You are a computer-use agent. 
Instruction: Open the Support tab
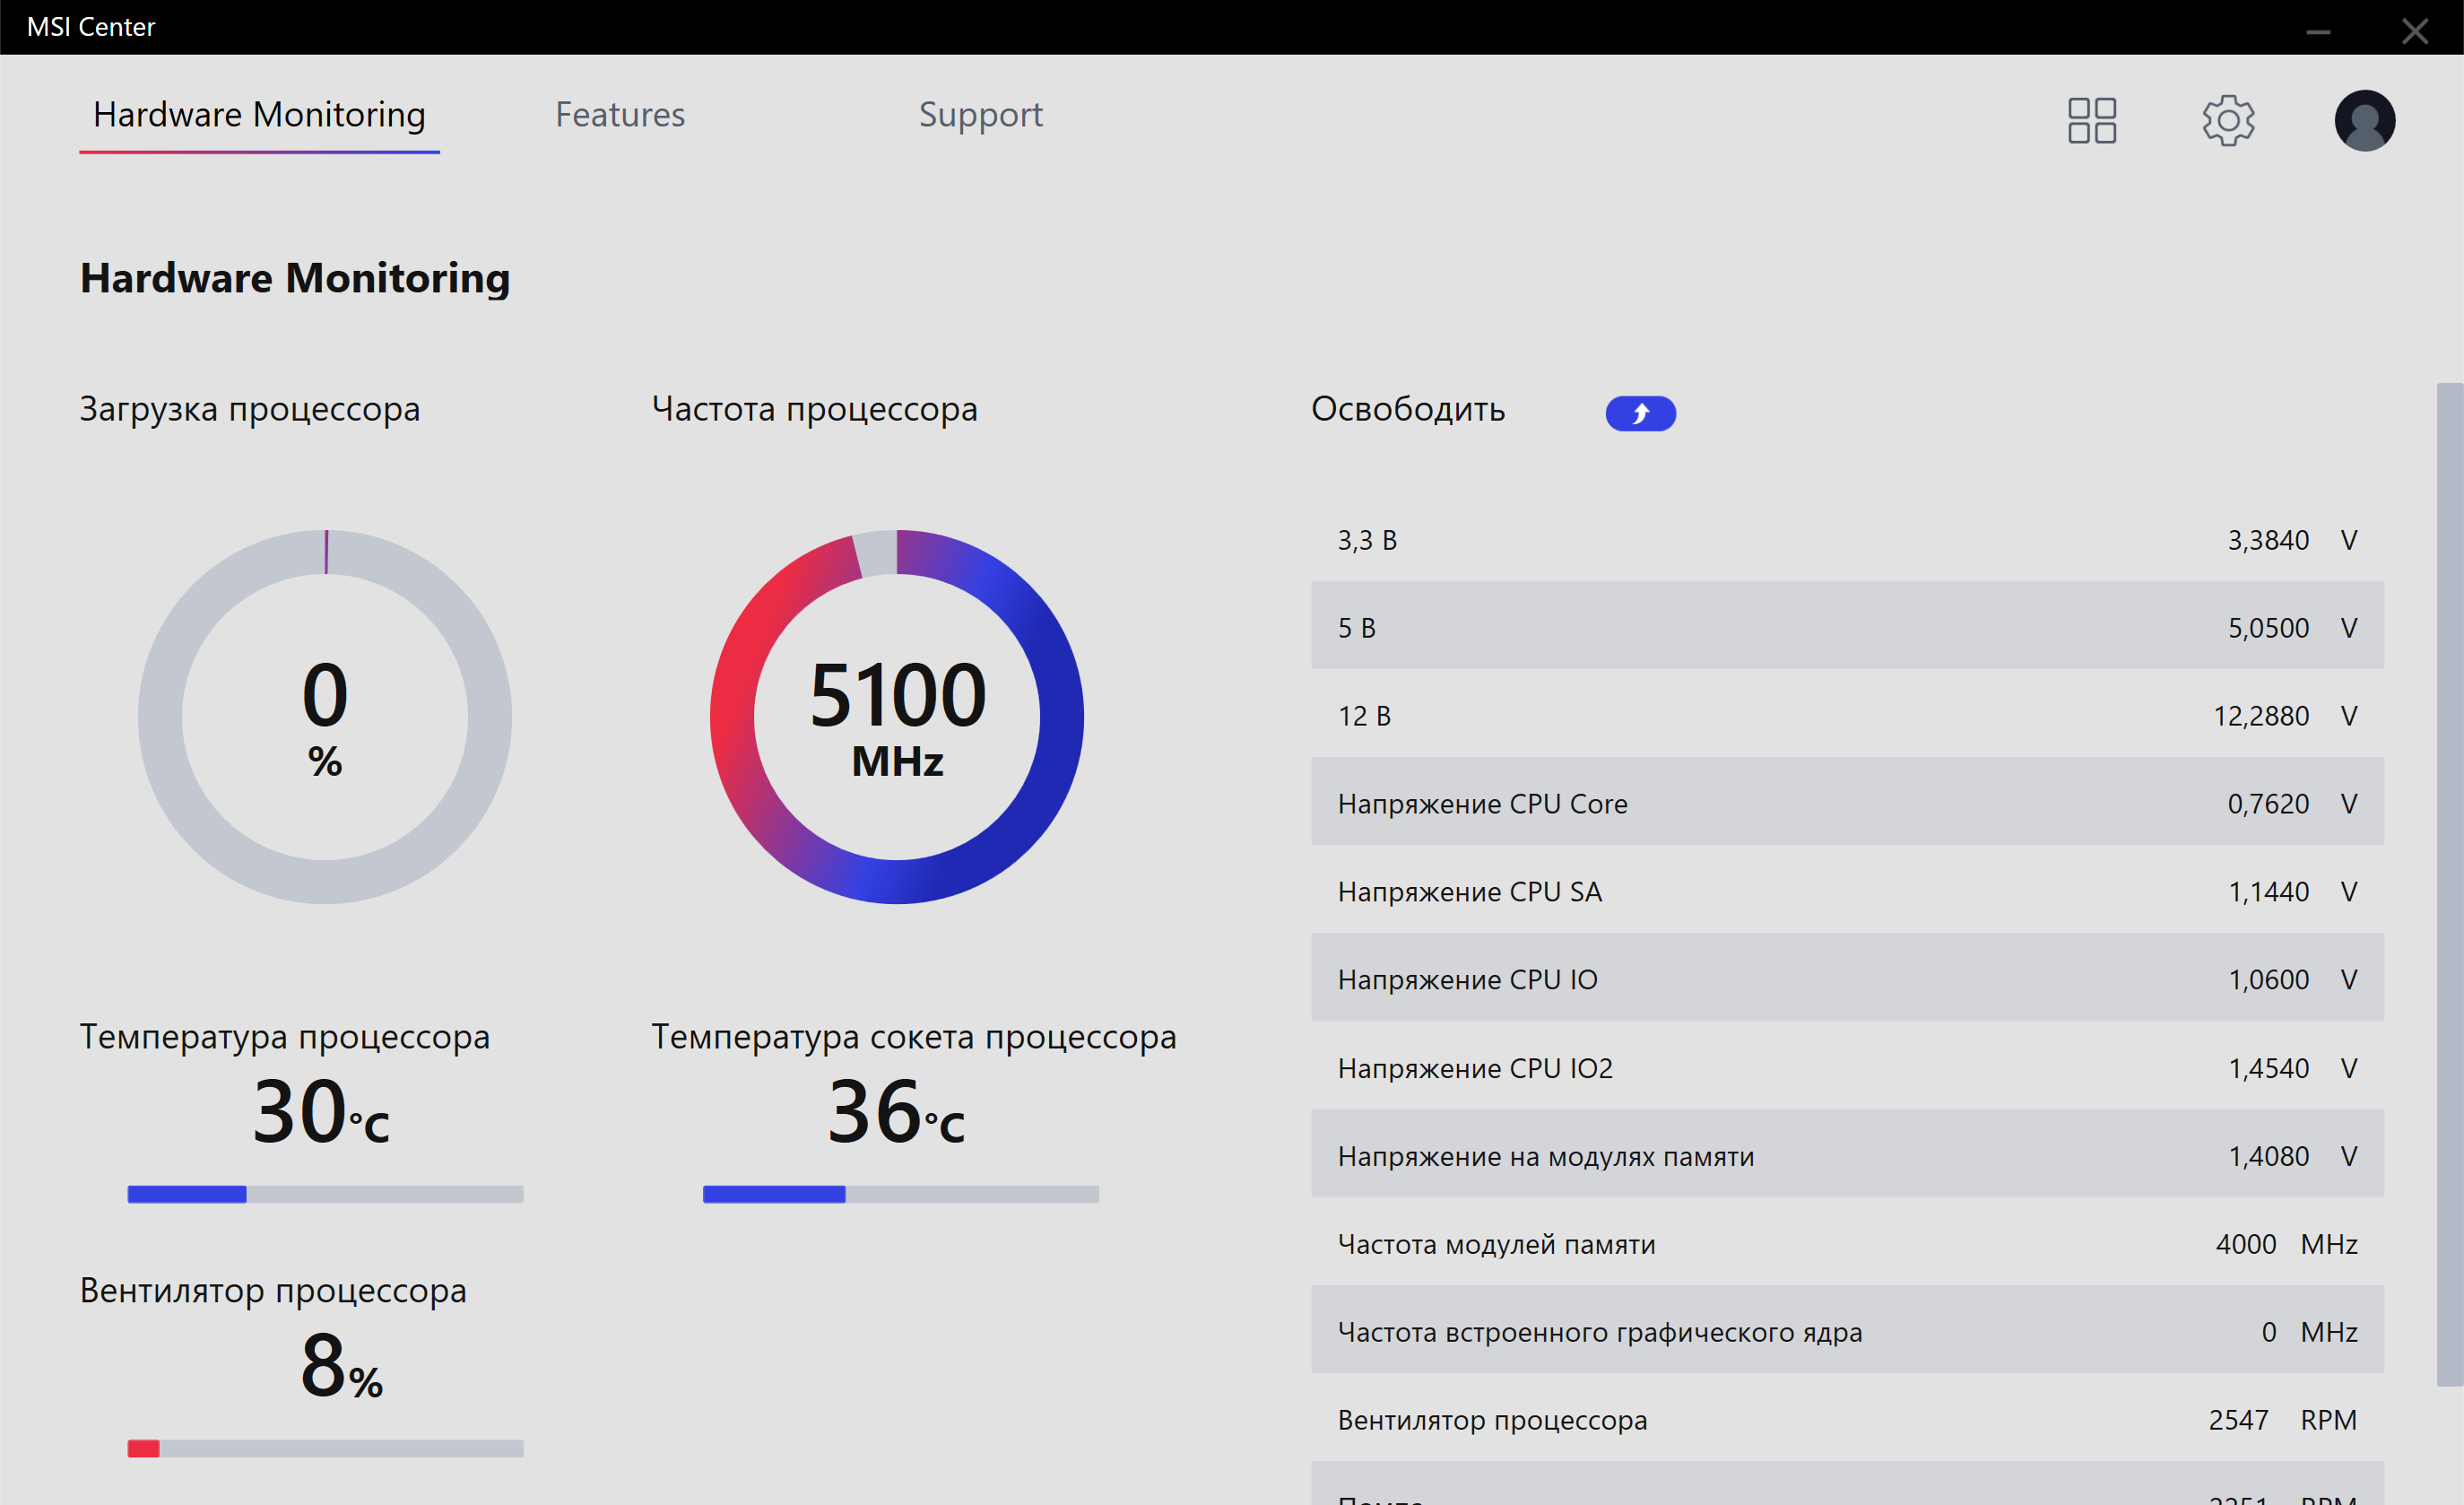coord(980,115)
